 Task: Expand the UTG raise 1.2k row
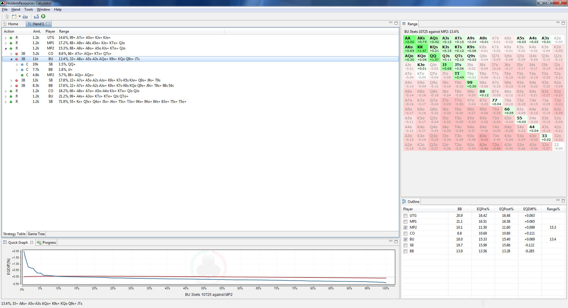point(6,38)
